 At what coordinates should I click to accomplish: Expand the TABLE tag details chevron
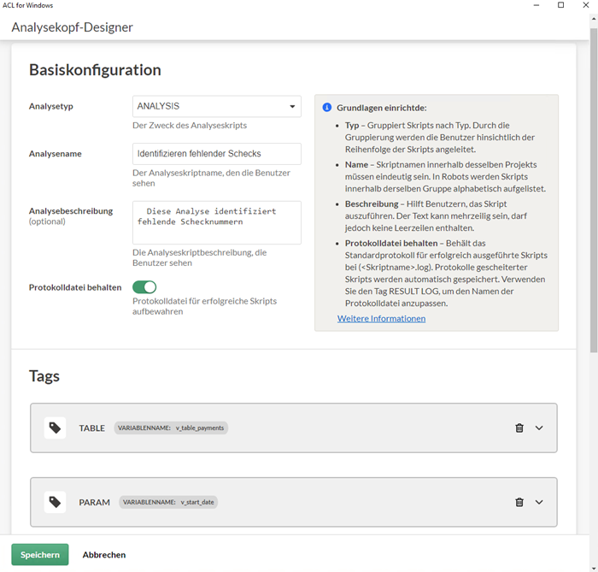539,428
